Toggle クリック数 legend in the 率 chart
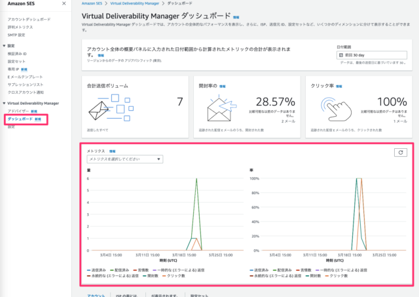419x297 pixels. [337, 275]
